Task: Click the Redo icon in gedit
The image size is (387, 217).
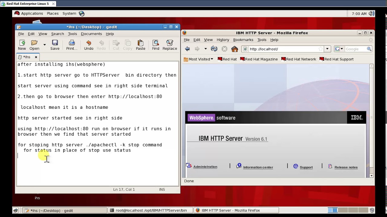Action: (101, 45)
